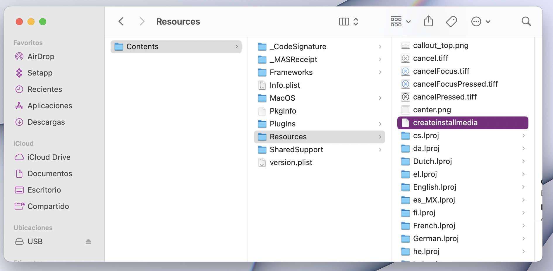Select the createinstallmedia file
The width and height of the screenshot is (553, 271).
tap(445, 123)
